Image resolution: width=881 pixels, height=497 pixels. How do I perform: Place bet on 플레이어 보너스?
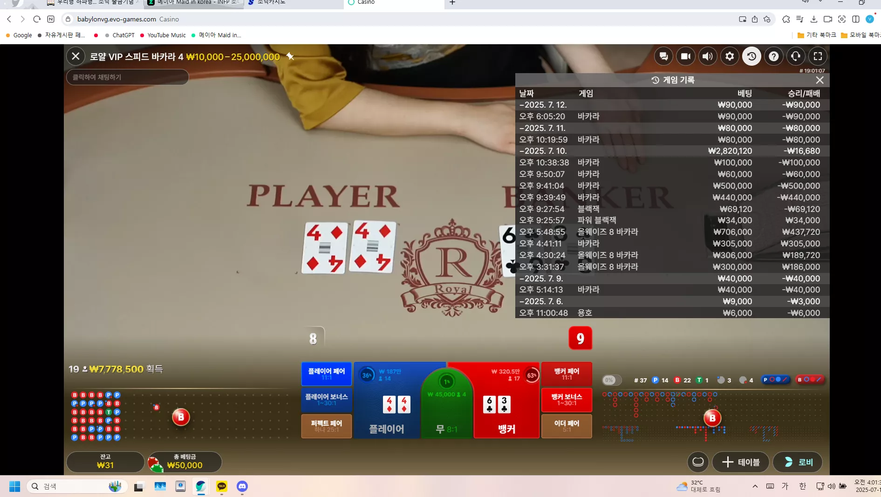coord(326,400)
